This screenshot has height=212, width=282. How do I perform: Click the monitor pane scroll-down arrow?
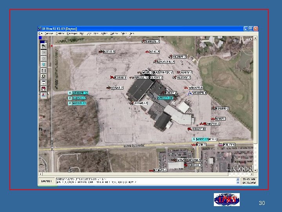[238, 183]
